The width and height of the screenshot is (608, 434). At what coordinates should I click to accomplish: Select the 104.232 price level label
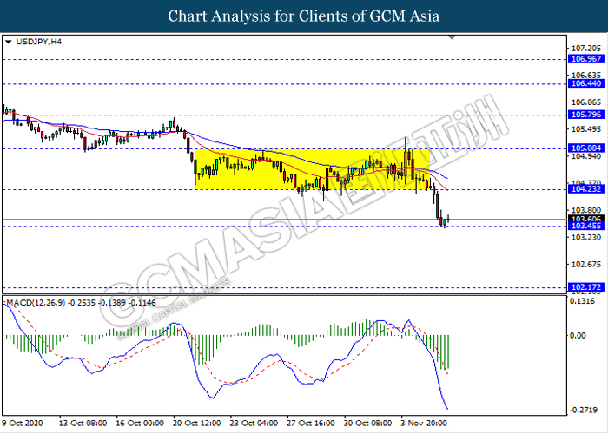586,189
